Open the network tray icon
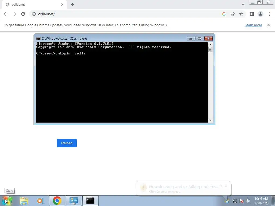Viewport: 275px width, 206px height. click(x=235, y=201)
